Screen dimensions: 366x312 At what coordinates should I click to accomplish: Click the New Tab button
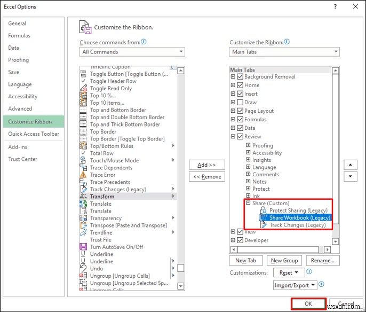pyautogui.click(x=246, y=260)
